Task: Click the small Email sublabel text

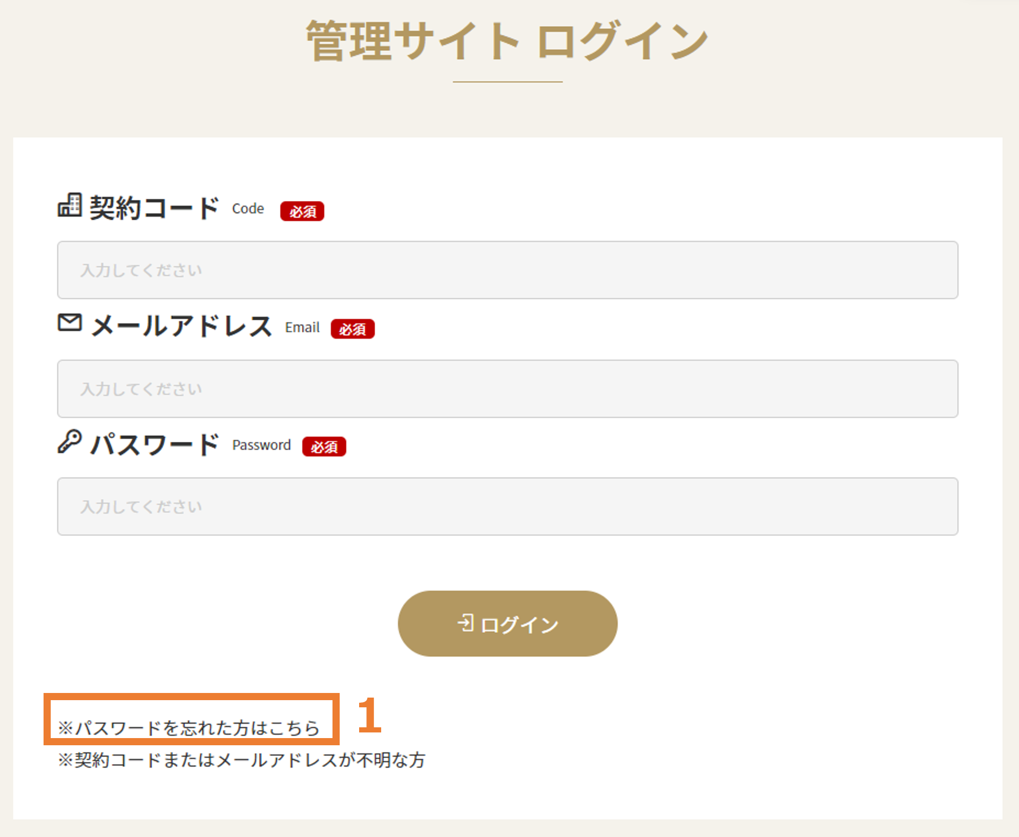Action: pos(302,327)
